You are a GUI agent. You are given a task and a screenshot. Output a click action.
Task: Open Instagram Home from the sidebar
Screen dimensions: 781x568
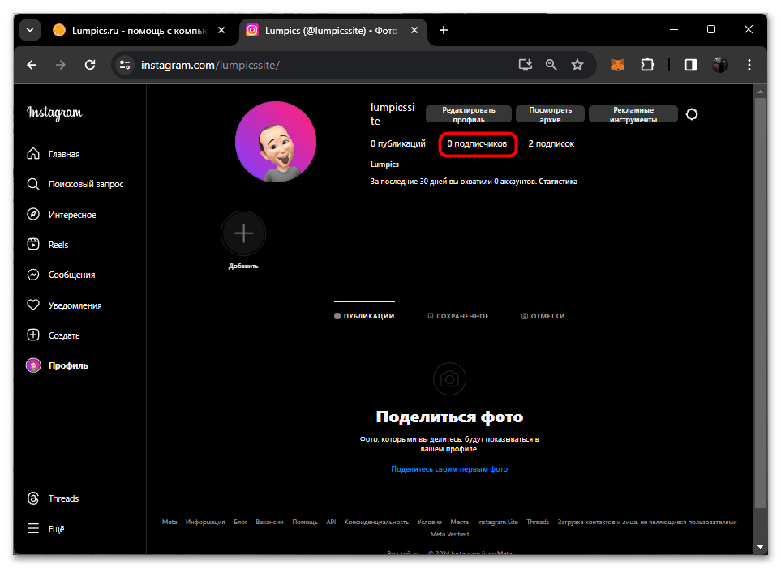tap(54, 154)
